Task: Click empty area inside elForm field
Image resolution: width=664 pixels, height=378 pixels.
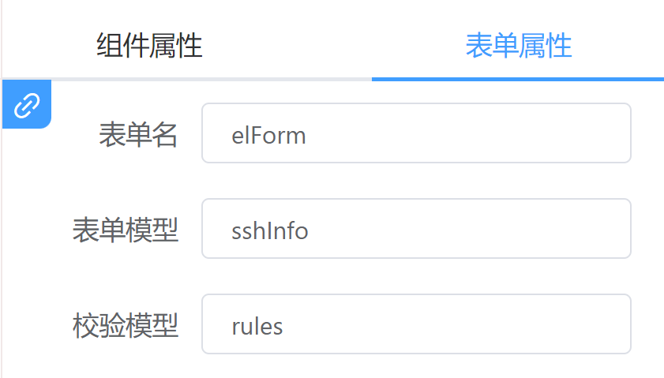Action: pos(466,133)
